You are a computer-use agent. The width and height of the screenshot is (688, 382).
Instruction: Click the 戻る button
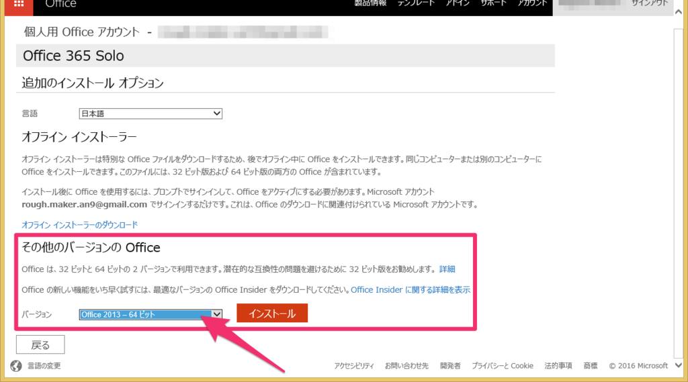(x=40, y=344)
